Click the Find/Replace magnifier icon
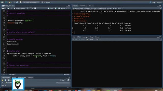Screen dimensions: 163x91 pos(28,8)
